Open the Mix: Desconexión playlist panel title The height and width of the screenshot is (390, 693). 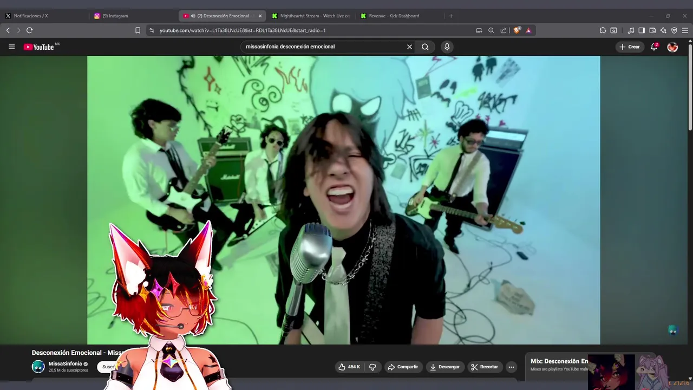[x=559, y=361]
